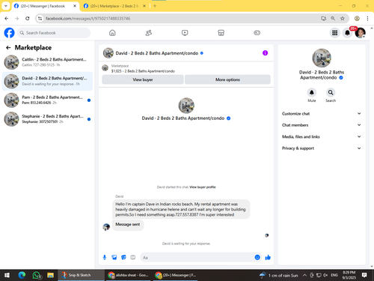The height and width of the screenshot is (281, 374).
Task: Click the More options button
Action: (x=227, y=79)
